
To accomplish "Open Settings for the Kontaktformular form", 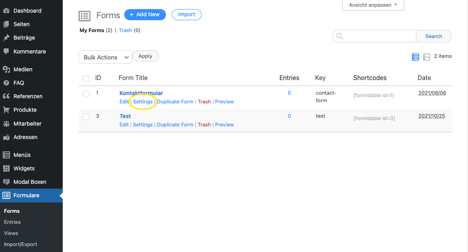I will click(143, 101).
